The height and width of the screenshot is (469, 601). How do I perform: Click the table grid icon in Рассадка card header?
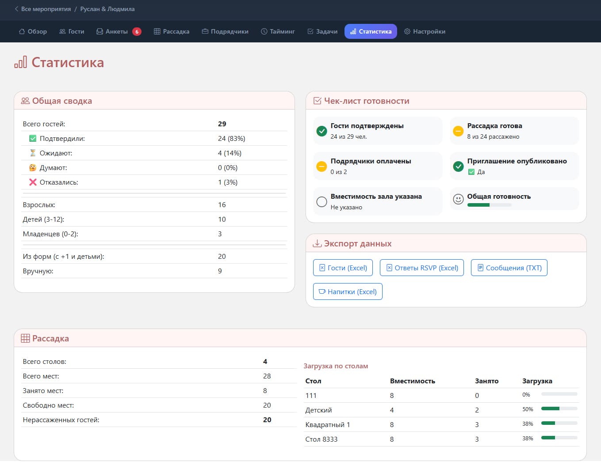point(25,338)
